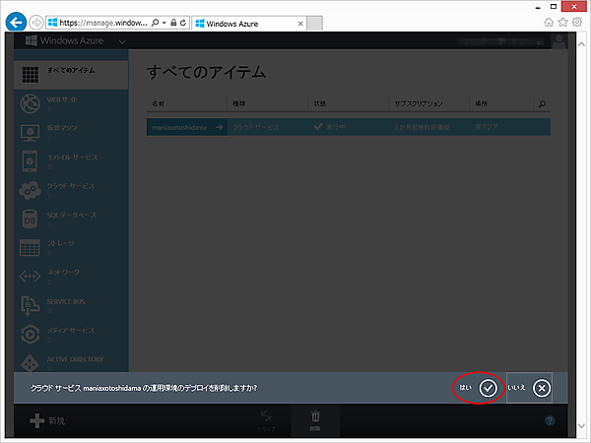Open ACTIVE DIRECTORY in the sidebar
591x443 pixels.
point(30,360)
